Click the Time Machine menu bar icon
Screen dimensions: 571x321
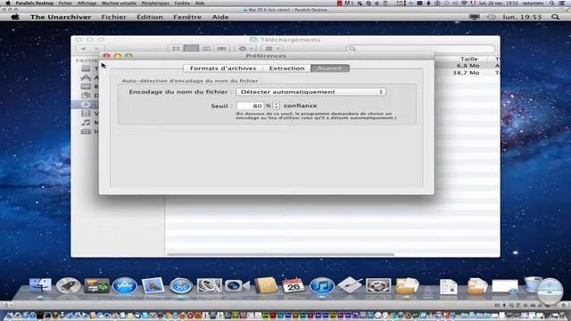pyautogui.click(x=491, y=17)
